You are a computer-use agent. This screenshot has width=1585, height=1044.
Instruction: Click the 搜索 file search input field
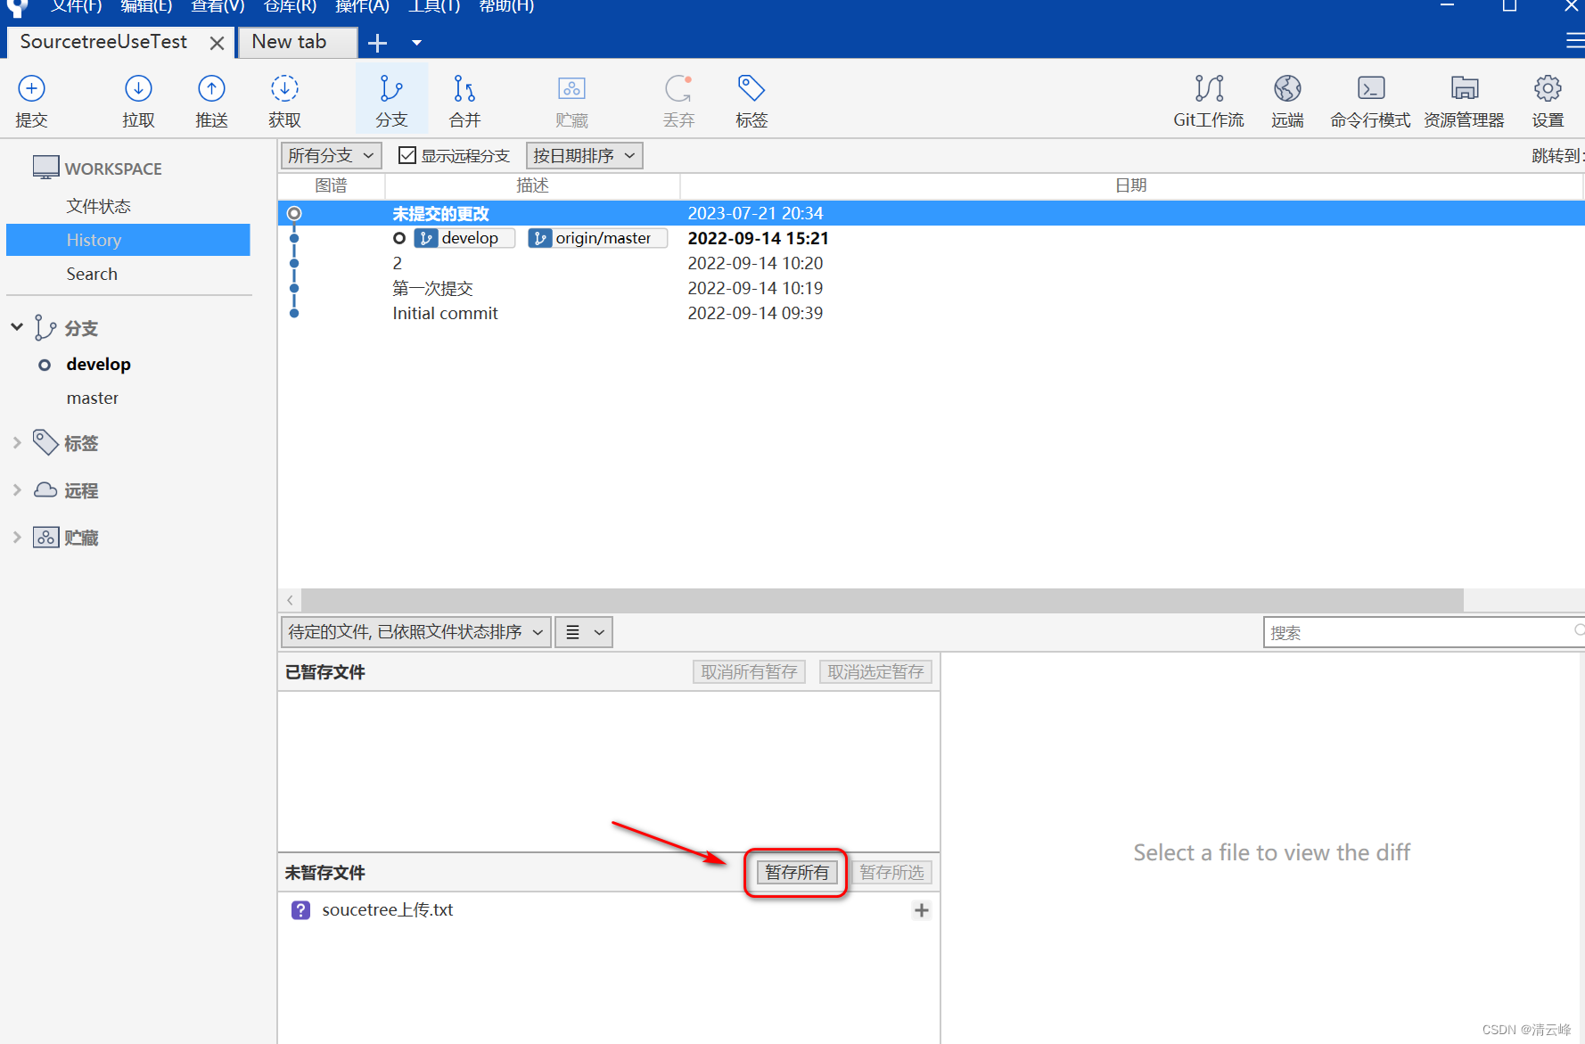pyautogui.click(x=1424, y=632)
